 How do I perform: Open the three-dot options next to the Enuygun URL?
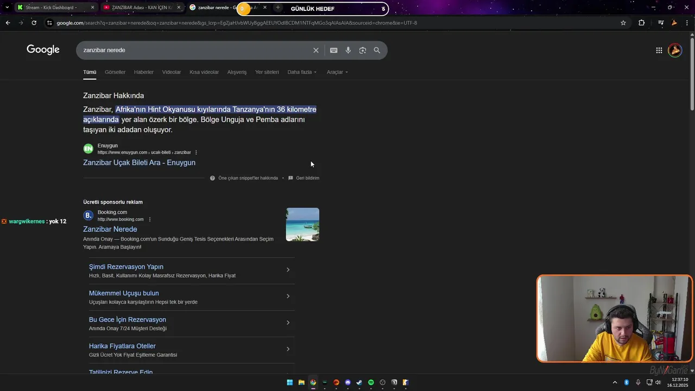[196, 152]
